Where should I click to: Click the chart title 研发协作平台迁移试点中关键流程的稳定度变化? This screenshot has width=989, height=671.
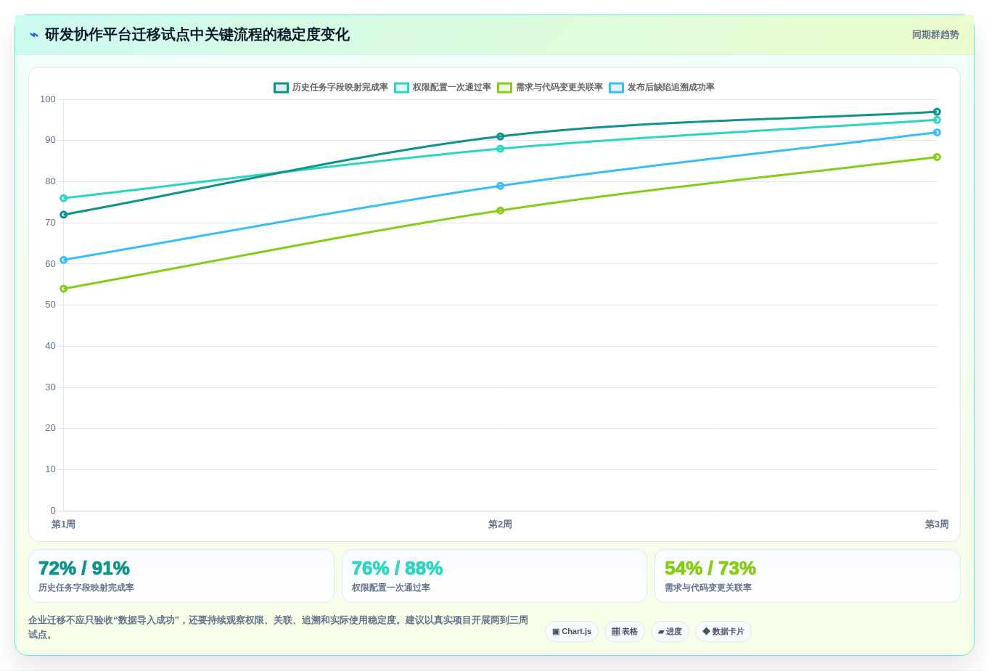pos(197,35)
